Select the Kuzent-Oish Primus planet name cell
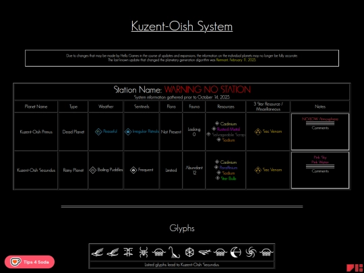The width and height of the screenshot is (364, 273). tap(36, 132)
